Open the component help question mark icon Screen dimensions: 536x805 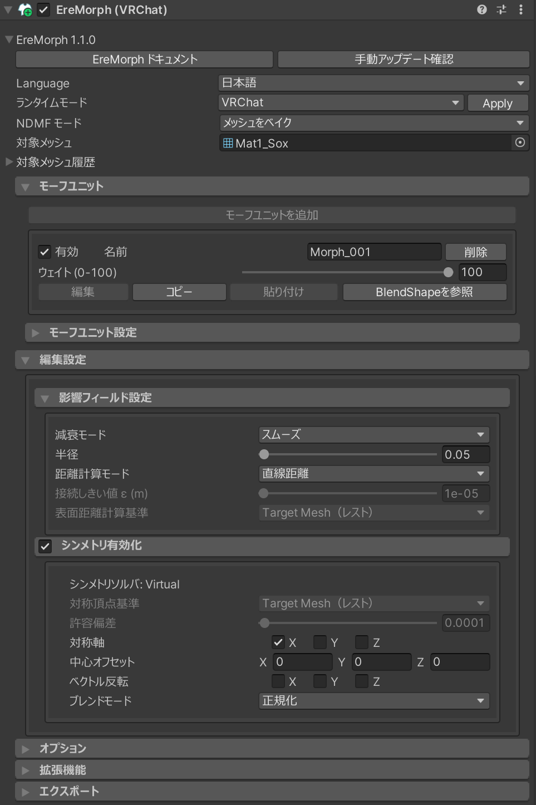point(482,9)
